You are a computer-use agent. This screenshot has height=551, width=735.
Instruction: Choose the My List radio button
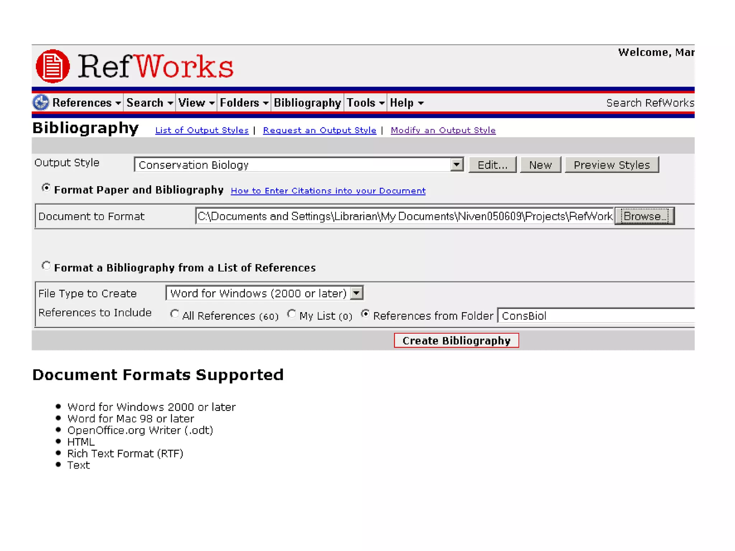click(291, 314)
